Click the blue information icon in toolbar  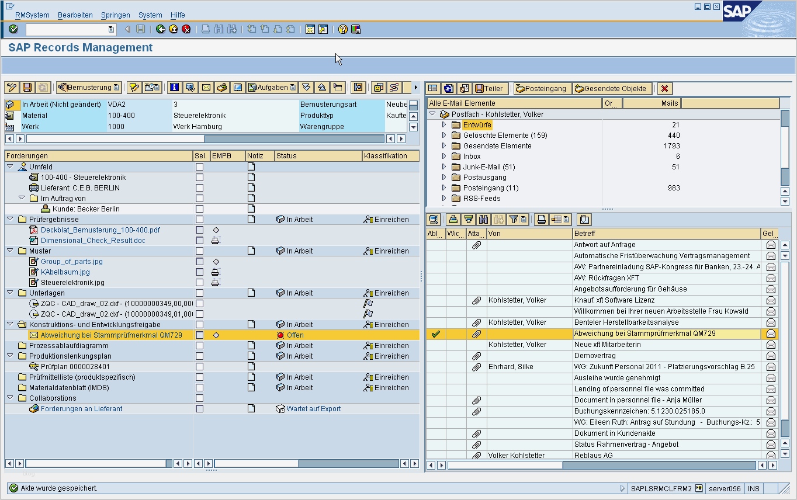click(x=174, y=88)
